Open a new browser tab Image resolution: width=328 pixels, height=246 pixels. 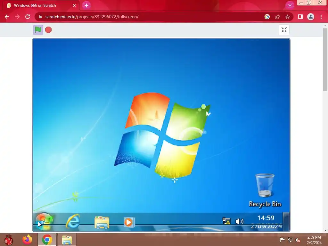coord(86,5)
